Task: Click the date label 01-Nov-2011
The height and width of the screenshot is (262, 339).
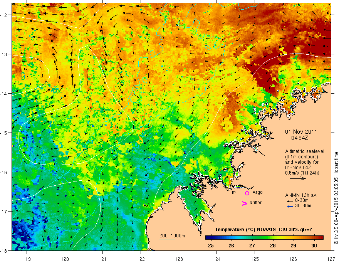Action: pyautogui.click(x=301, y=132)
